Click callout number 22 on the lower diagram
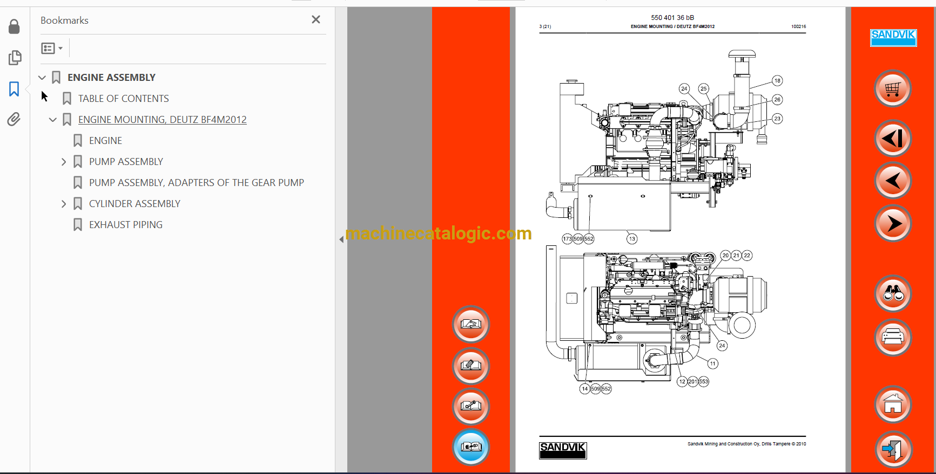Viewport: 936px width, 474px height. [x=747, y=256]
